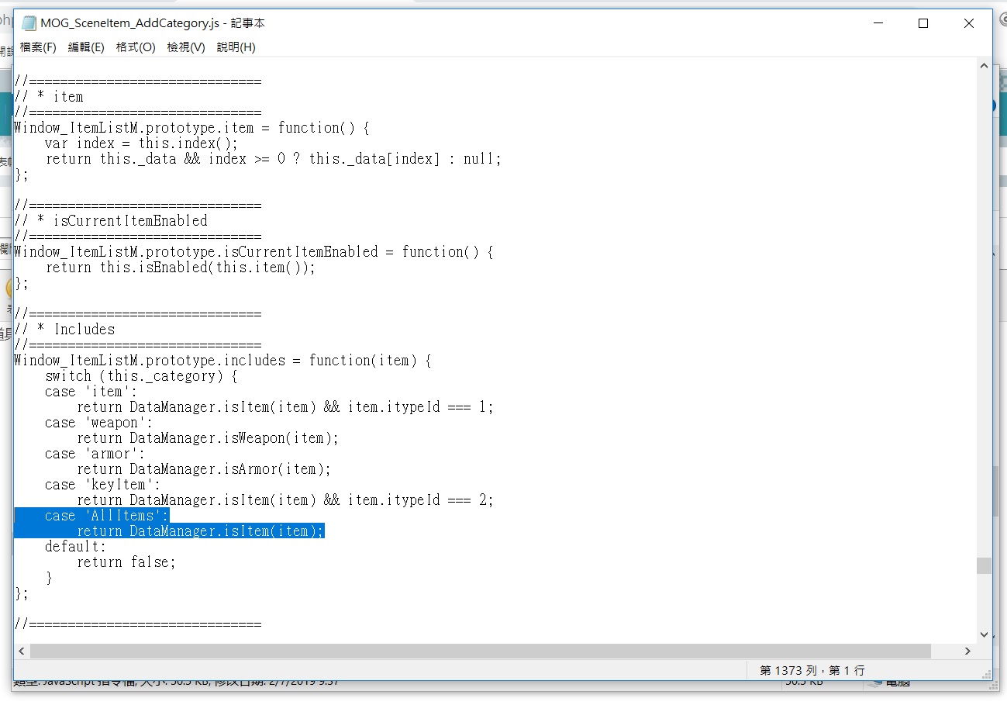This screenshot has width=1007, height=705.
Task: Click the horizontal scrollbar left arrow
Action: coord(22,651)
